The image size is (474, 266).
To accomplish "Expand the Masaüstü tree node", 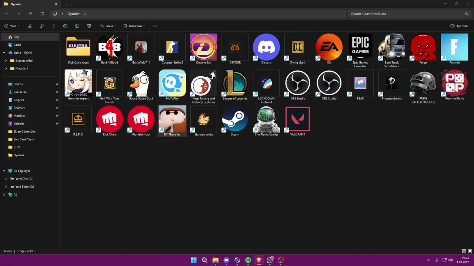I will coord(6,68).
